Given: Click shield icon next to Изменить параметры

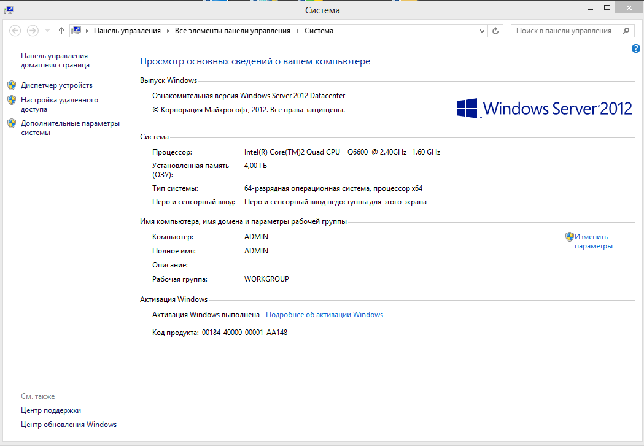Looking at the screenshot, I should coord(569,237).
